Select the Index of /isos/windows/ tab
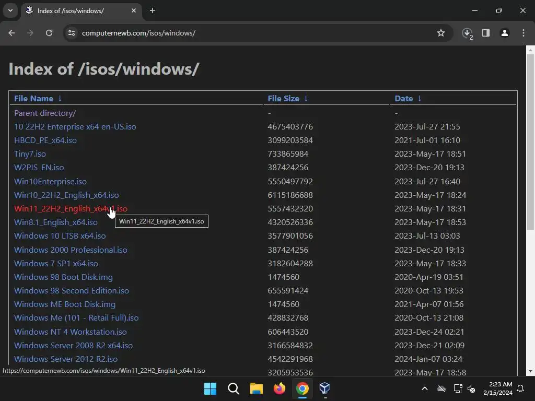 [x=81, y=10]
